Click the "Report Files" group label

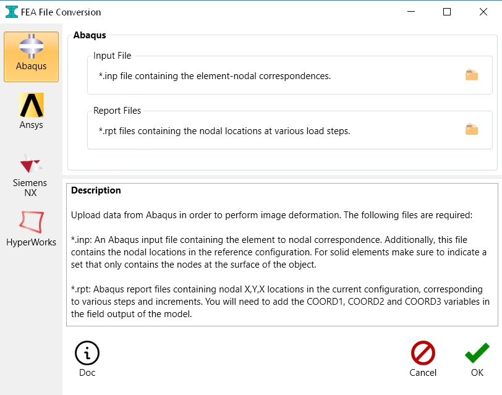pyautogui.click(x=117, y=111)
